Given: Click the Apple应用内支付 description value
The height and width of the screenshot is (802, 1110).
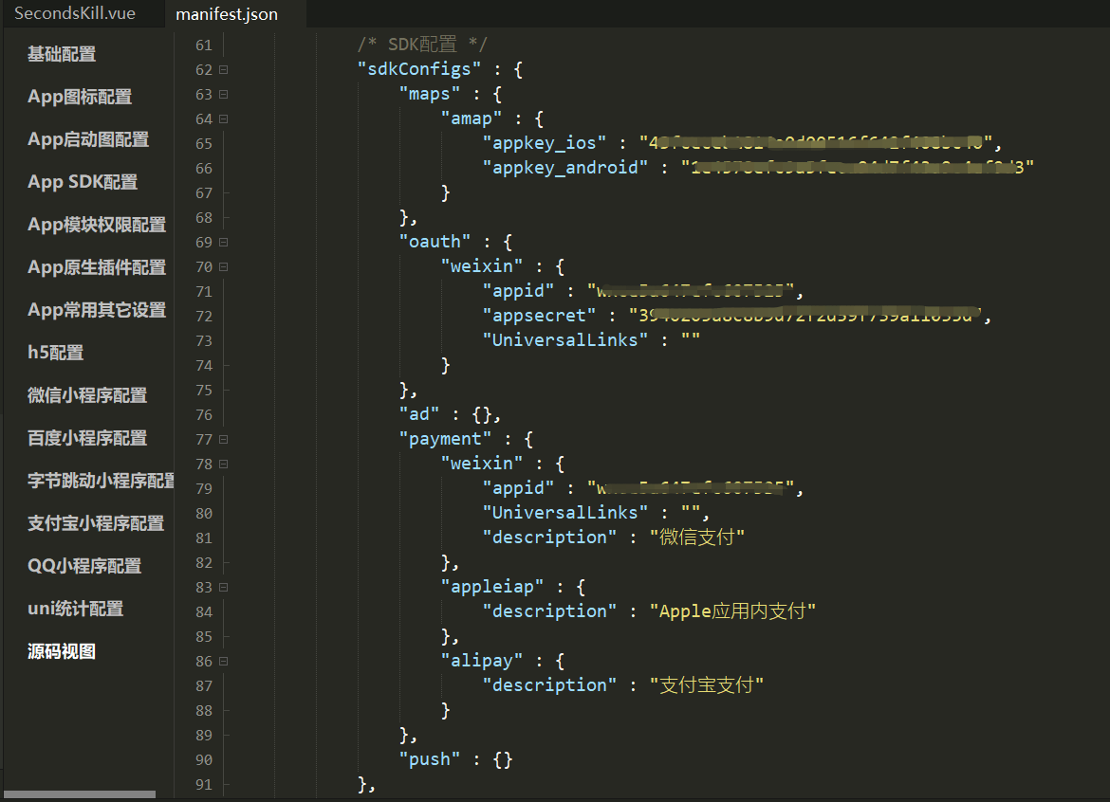Looking at the screenshot, I should tap(732, 611).
